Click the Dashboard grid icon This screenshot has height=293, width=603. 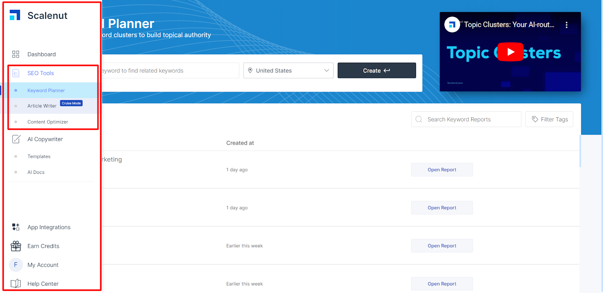pyautogui.click(x=16, y=54)
